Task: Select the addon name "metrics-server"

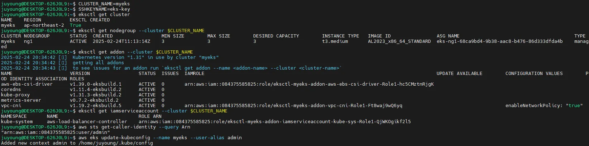Action: tap(21, 100)
